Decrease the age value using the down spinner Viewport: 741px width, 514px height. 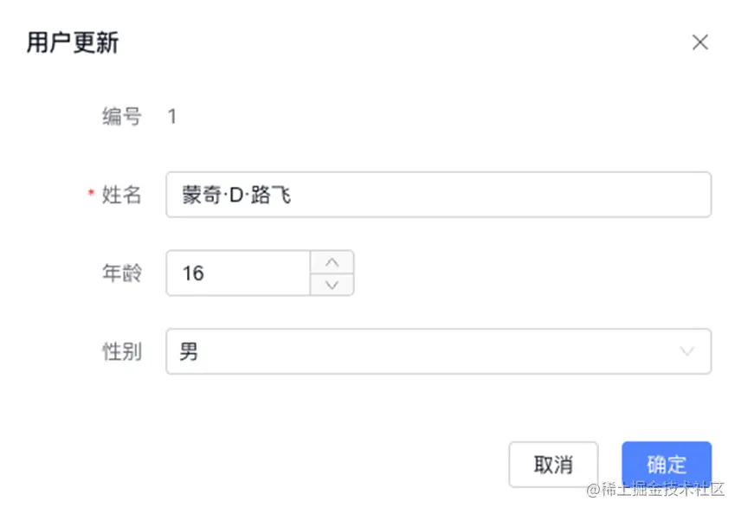click(332, 286)
